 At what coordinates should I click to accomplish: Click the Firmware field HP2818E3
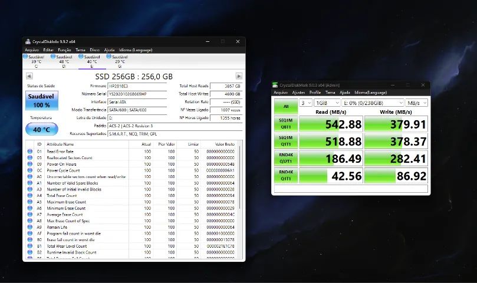(x=137, y=86)
